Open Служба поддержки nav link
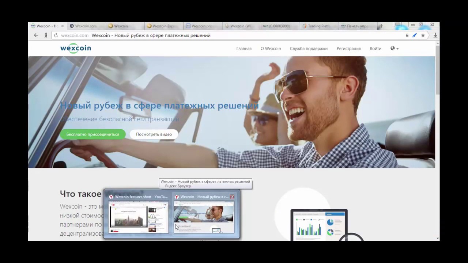This screenshot has height=263, width=468. point(309,49)
